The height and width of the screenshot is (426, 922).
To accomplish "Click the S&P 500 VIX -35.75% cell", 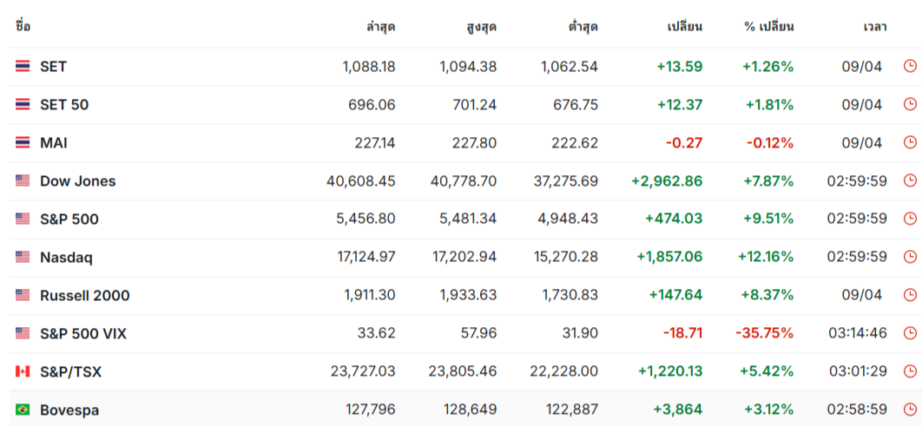I will pos(764,333).
